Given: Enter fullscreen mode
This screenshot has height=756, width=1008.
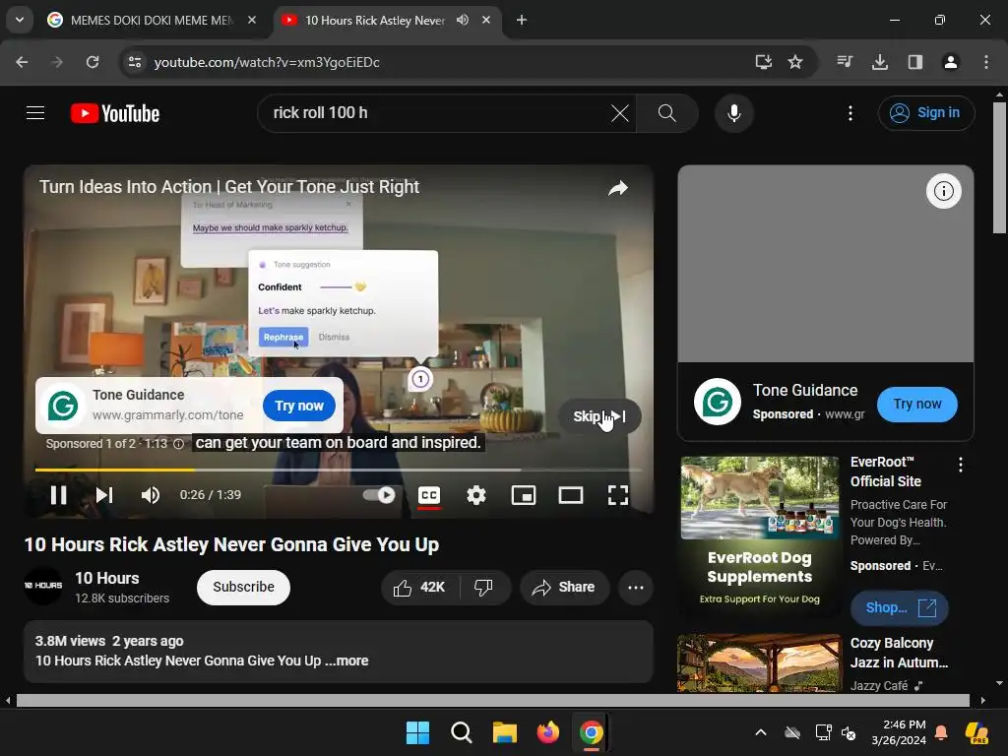Looking at the screenshot, I should 618,495.
